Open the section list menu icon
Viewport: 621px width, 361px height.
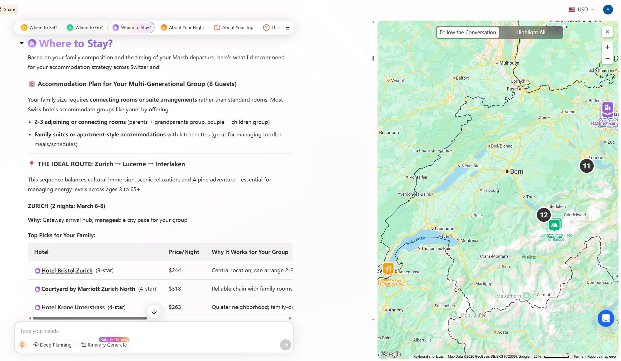(287, 28)
